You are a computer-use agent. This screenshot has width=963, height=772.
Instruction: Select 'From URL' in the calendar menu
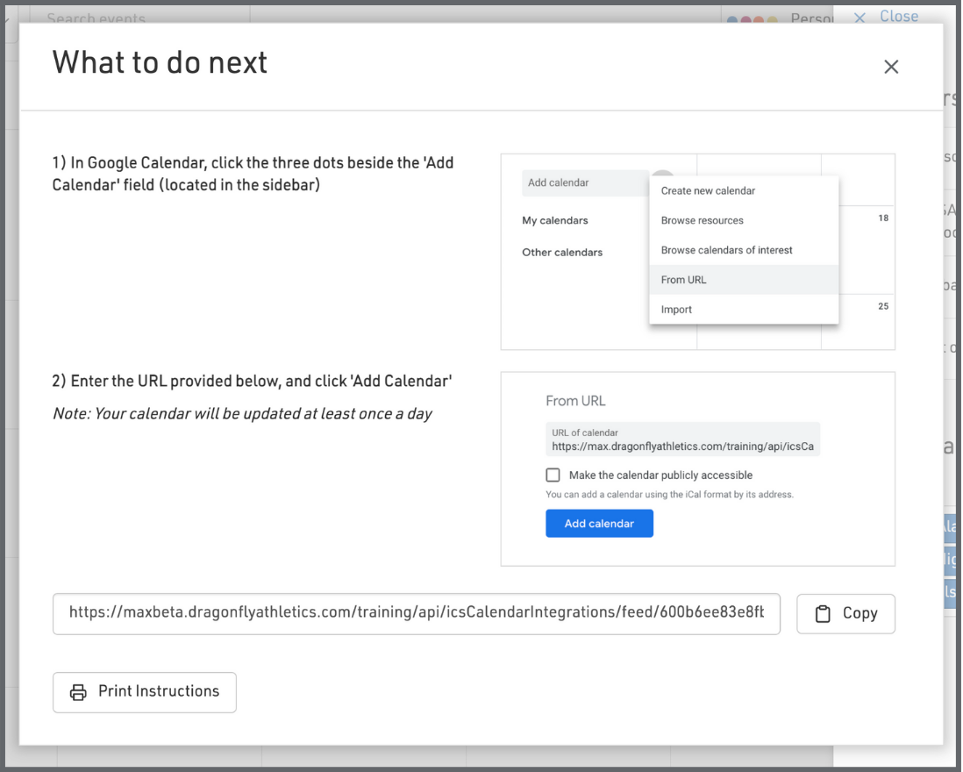(x=684, y=280)
